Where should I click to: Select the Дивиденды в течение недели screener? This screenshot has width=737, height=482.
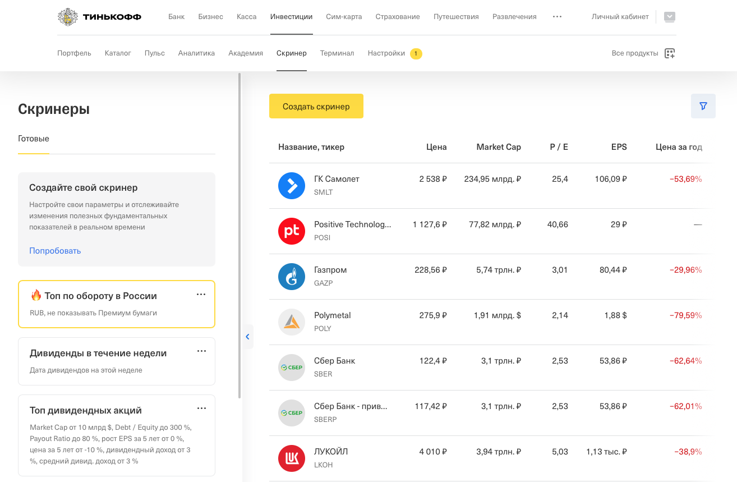click(x=117, y=361)
